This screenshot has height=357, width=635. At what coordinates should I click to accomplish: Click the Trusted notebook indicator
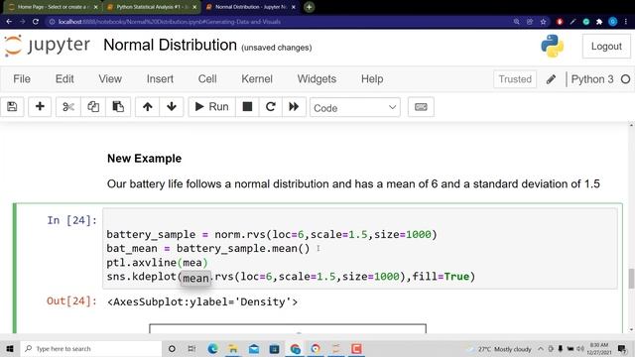pos(515,79)
